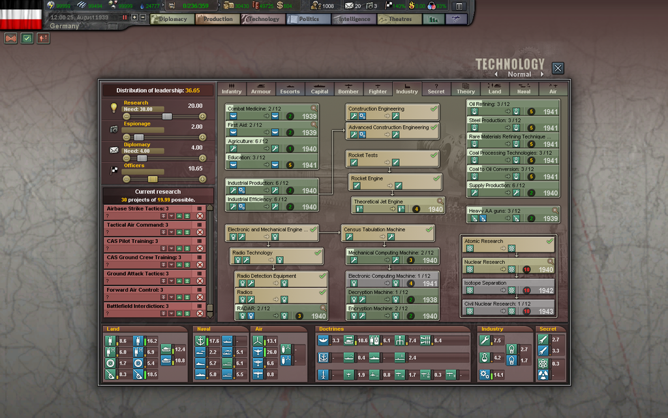Viewport: 668px width, 418px height.
Task: Click the Espionage leadership slider handle
Action: (139, 137)
